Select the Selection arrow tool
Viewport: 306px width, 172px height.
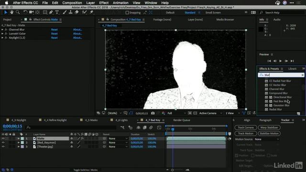[x=6, y=12]
